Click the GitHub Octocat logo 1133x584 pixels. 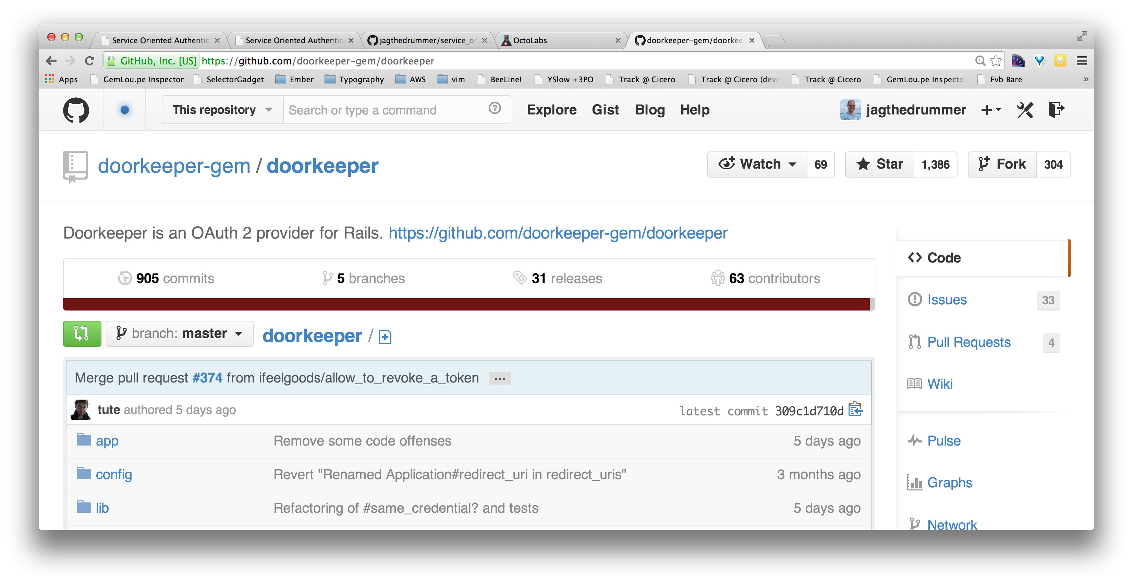click(76, 110)
